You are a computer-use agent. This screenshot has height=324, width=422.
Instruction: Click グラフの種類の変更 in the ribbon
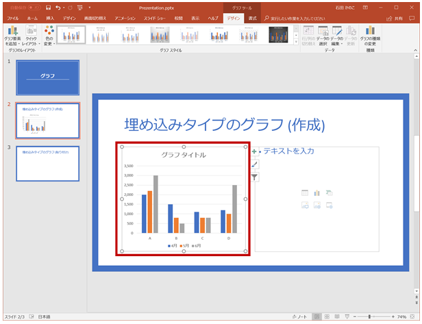371,36
